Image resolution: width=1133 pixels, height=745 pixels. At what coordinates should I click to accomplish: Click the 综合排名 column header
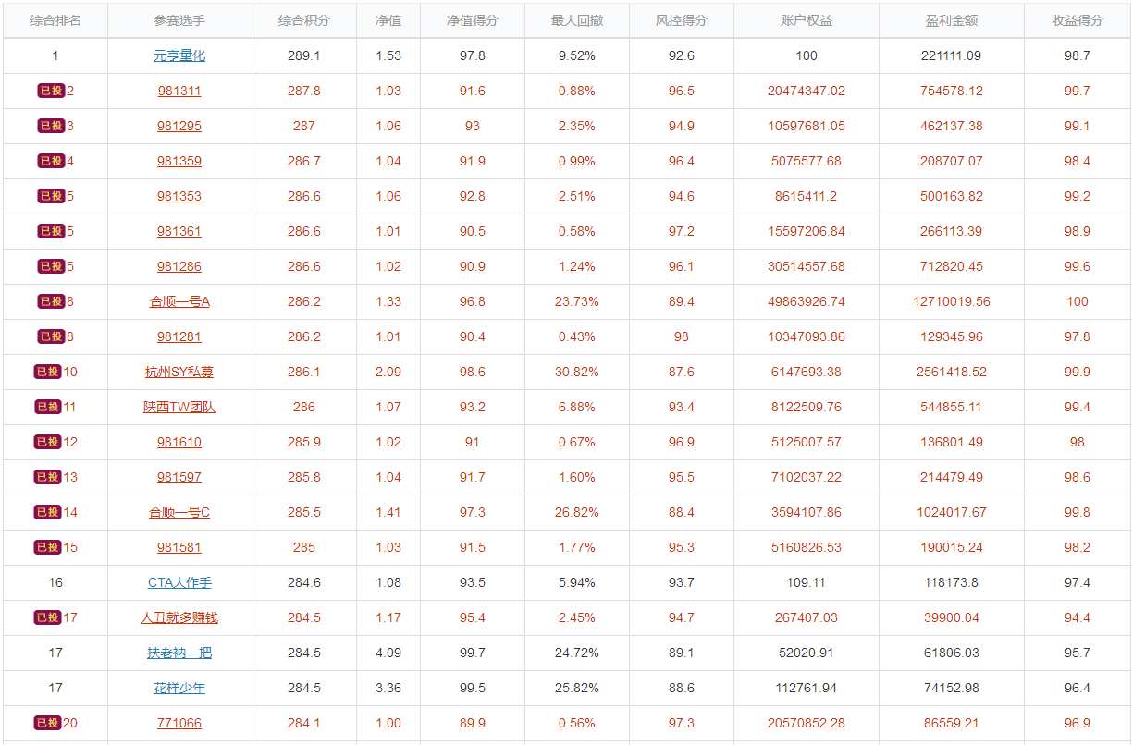coord(55,20)
